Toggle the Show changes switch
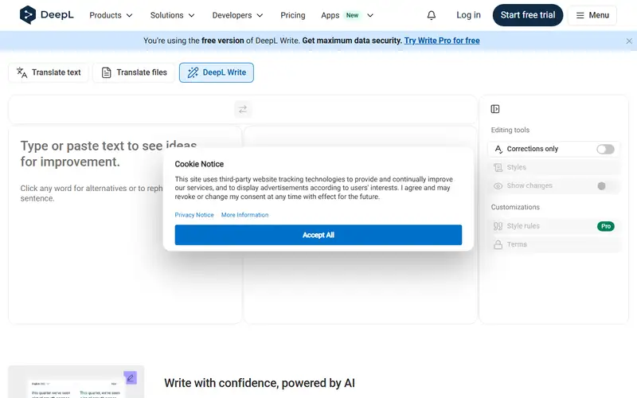Image resolution: width=637 pixels, height=398 pixels. click(605, 186)
